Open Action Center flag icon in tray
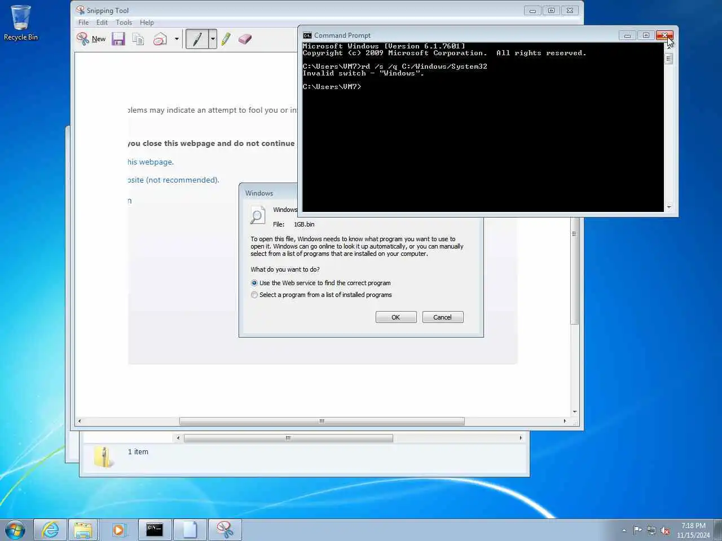The image size is (722, 541). [x=637, y=530]
